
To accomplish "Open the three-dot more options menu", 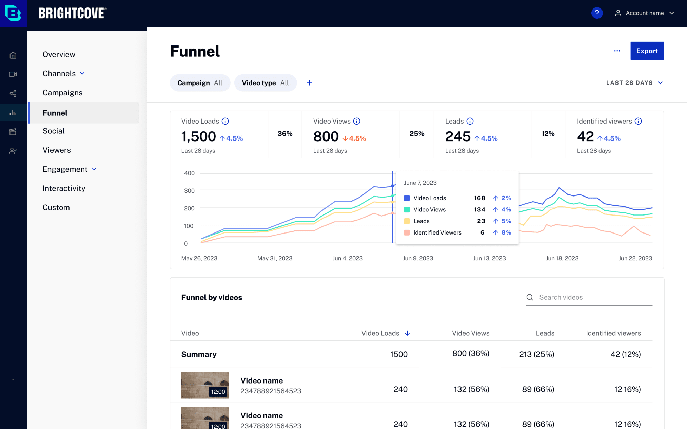I will pos(617,51).
